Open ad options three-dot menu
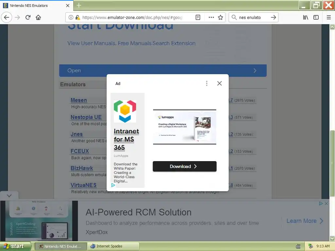This screenshot has width=335, height=251. point(207,83)
